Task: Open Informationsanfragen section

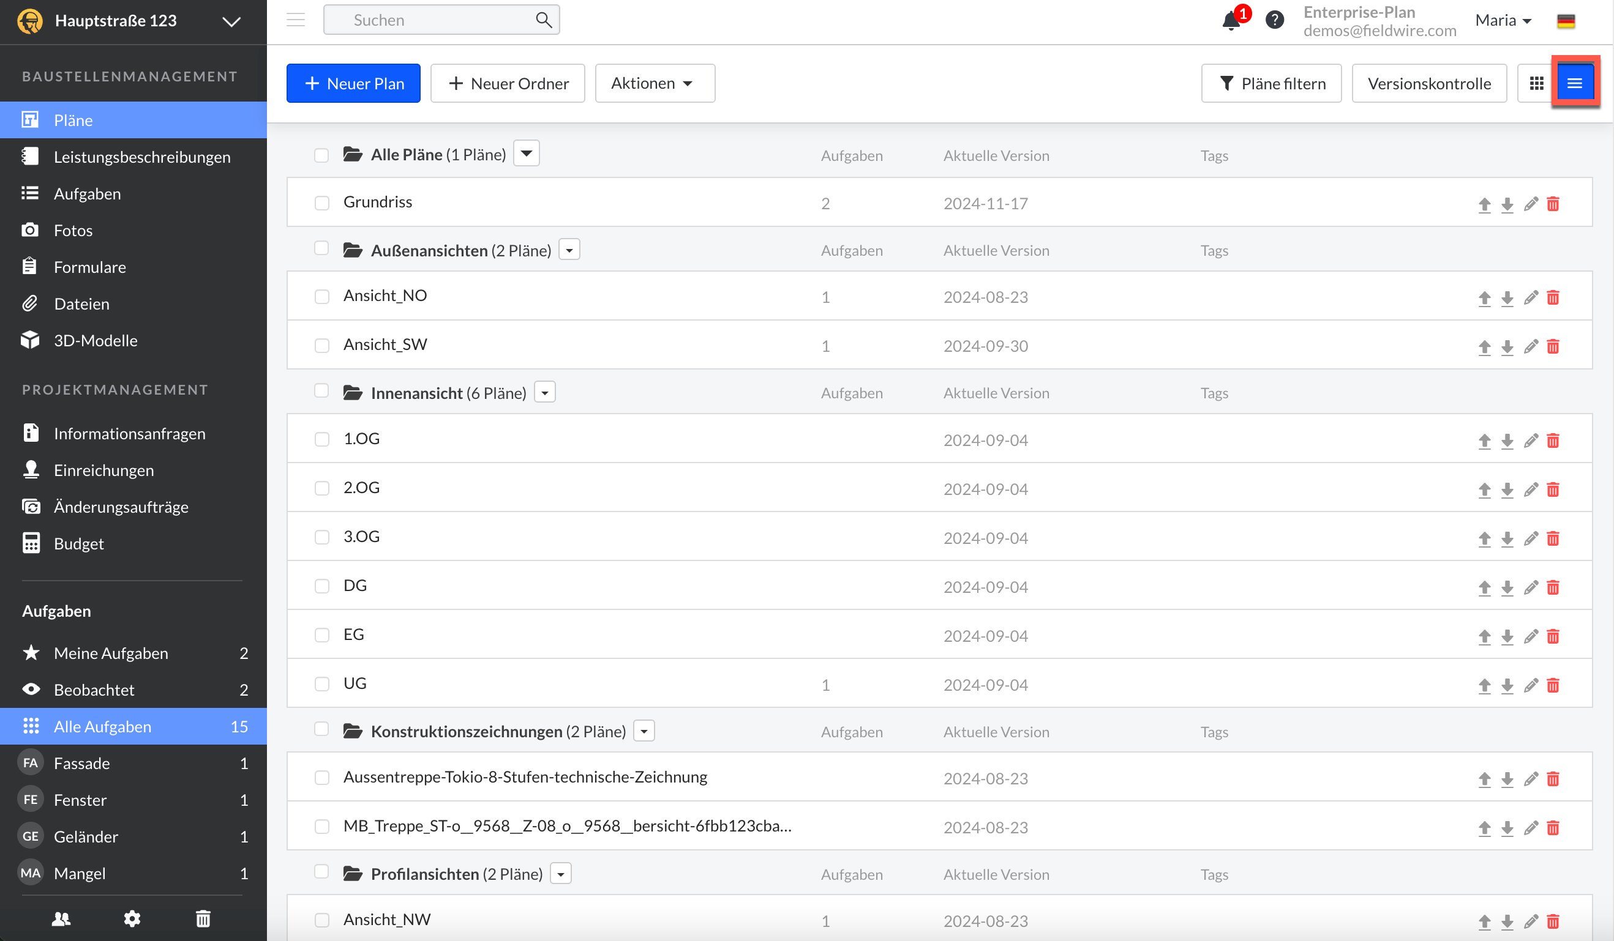Action: [133, 433]
